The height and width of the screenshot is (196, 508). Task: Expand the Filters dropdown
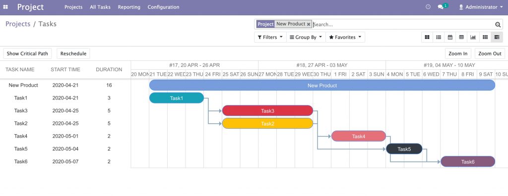[270, 37]
